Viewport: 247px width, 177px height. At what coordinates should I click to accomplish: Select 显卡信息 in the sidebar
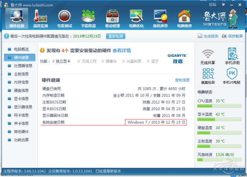tap(20, 99)
